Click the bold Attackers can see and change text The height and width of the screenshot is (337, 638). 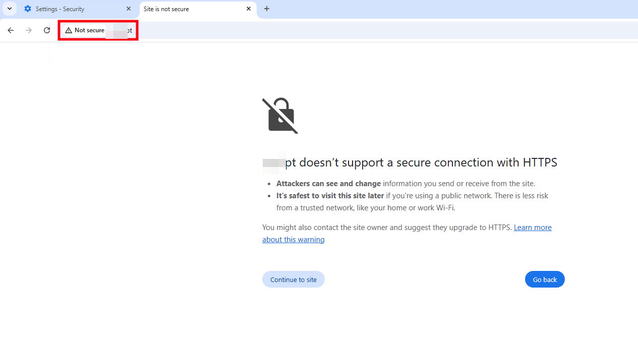[328, 184]
